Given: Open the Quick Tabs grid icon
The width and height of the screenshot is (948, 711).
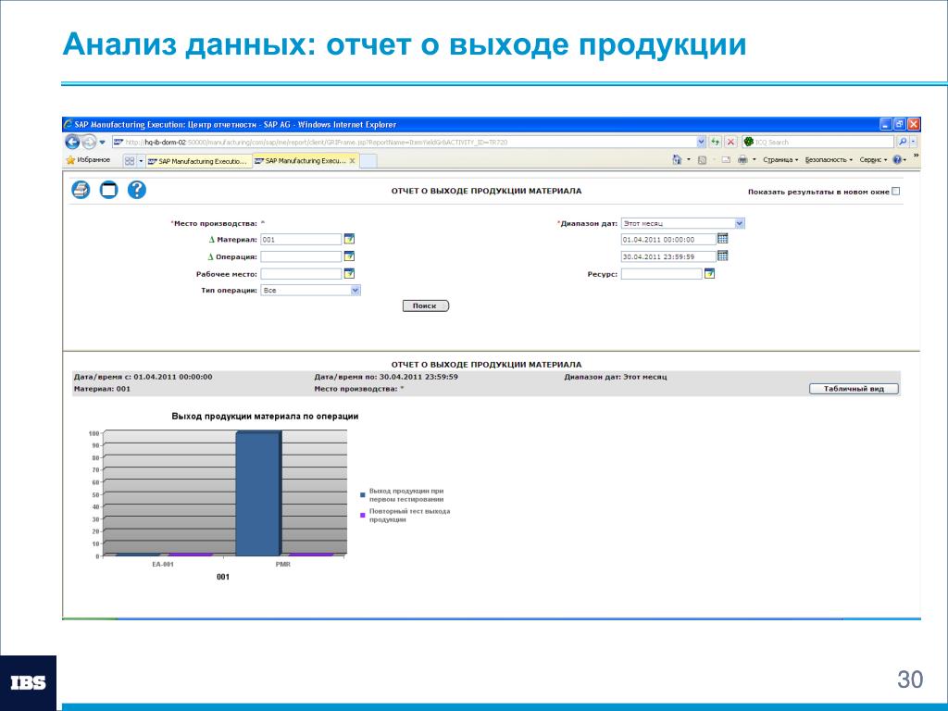Looking at the screenshot, I should coord(130,161).
